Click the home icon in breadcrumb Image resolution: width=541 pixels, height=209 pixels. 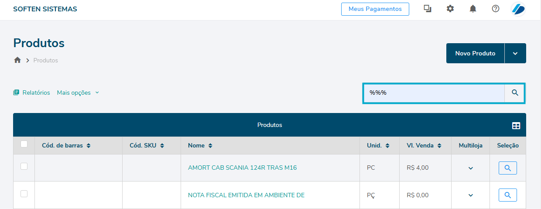(x=17, y=60)
